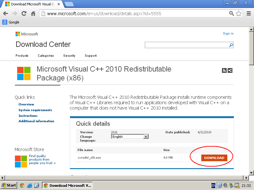Click the date published 4/12/2010

tap(204, 132)
